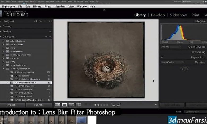Set rating to two stars
The height and width of the screenshot is (124, 207).
pyautogui.click(x=98, y=105)
